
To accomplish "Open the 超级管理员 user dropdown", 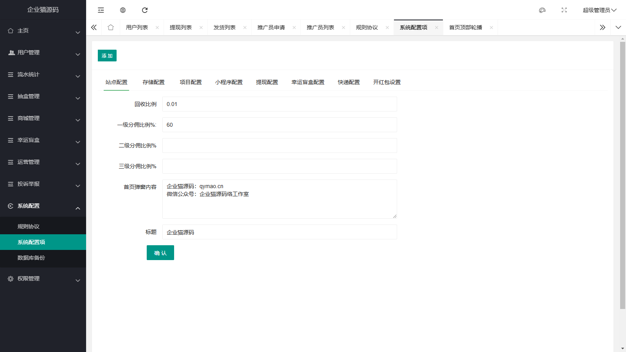I will 599,10.
